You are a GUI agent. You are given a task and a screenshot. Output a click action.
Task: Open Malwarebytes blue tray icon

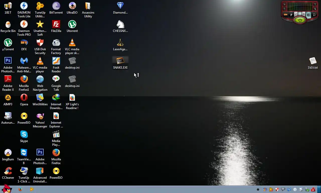[289, 189]
